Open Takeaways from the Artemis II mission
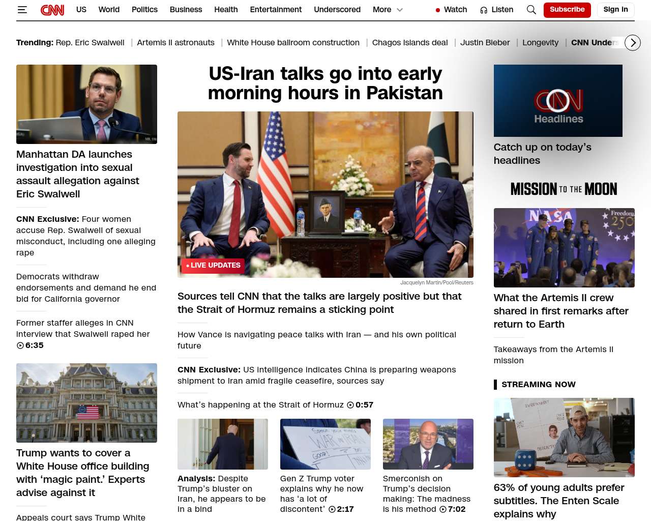651x521 pixels. pos(553,355)
